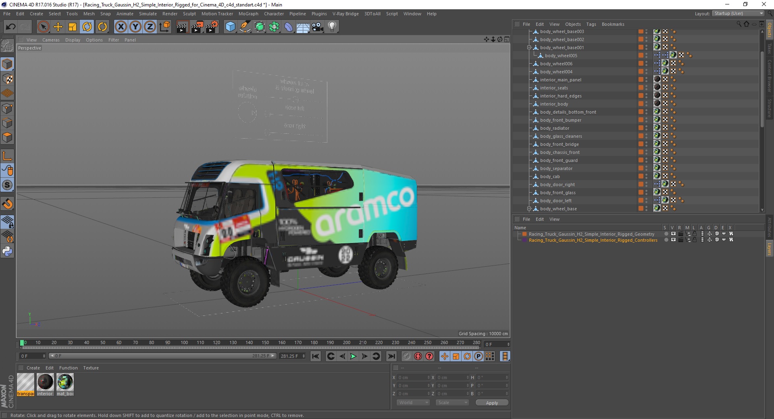Click the Apply button
Viewport: 774px width, 419px height.
492,403
